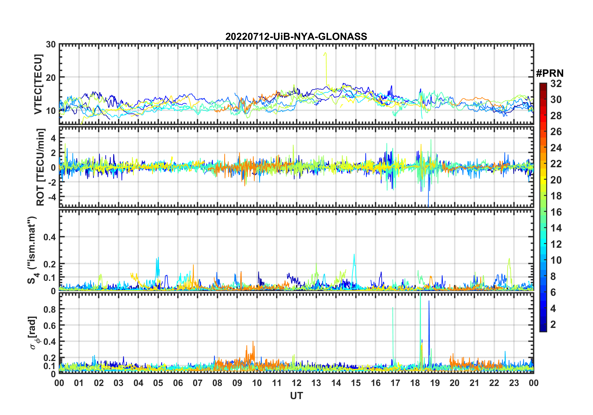Click colorbar tick label 28

coord(556,115)
